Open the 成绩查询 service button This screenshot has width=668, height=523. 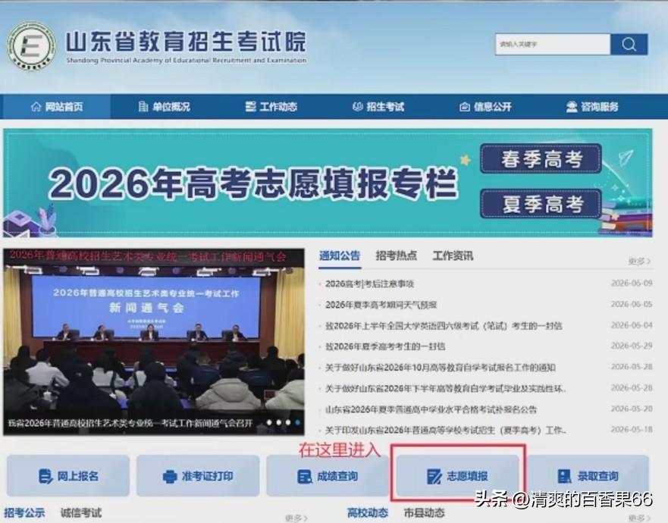click(328, 476)
